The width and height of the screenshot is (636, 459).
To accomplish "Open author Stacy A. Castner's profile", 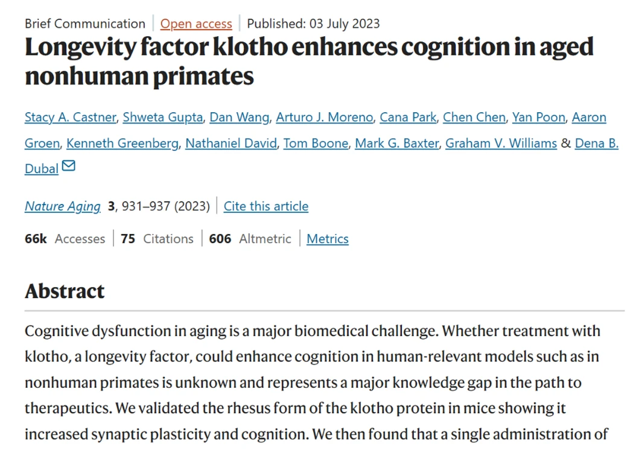I will (71, 117).
